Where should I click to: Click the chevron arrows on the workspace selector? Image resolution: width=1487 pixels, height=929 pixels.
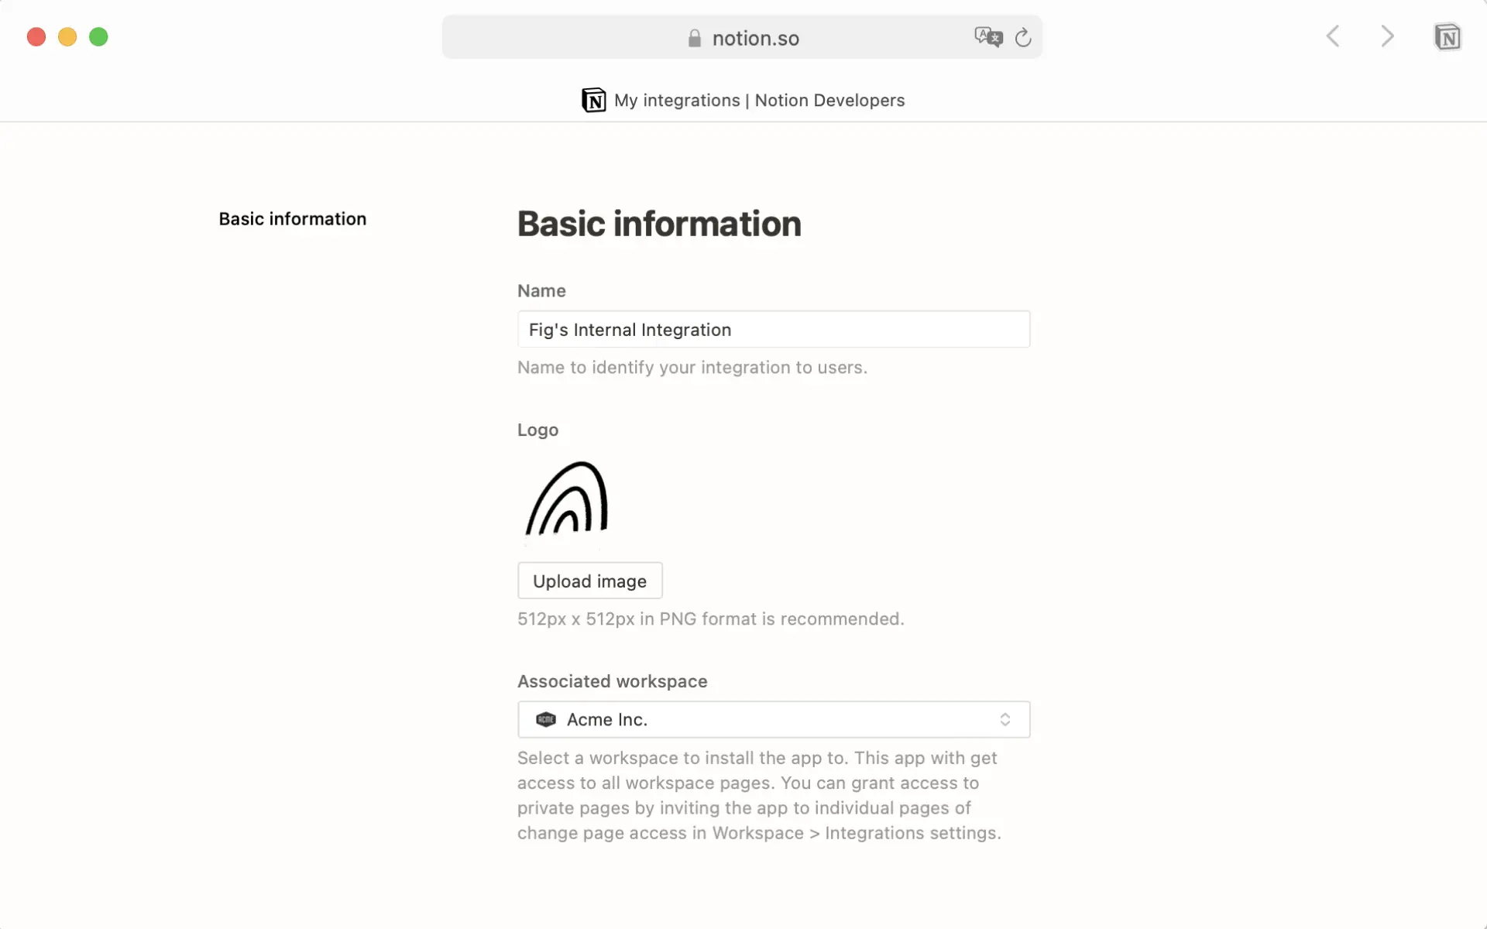[x=1006, y=719]
